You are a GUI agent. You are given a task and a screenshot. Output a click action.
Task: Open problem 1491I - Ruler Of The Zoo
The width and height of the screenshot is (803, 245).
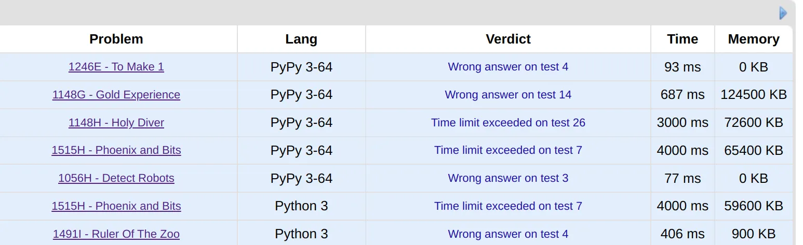coord(116,234)
